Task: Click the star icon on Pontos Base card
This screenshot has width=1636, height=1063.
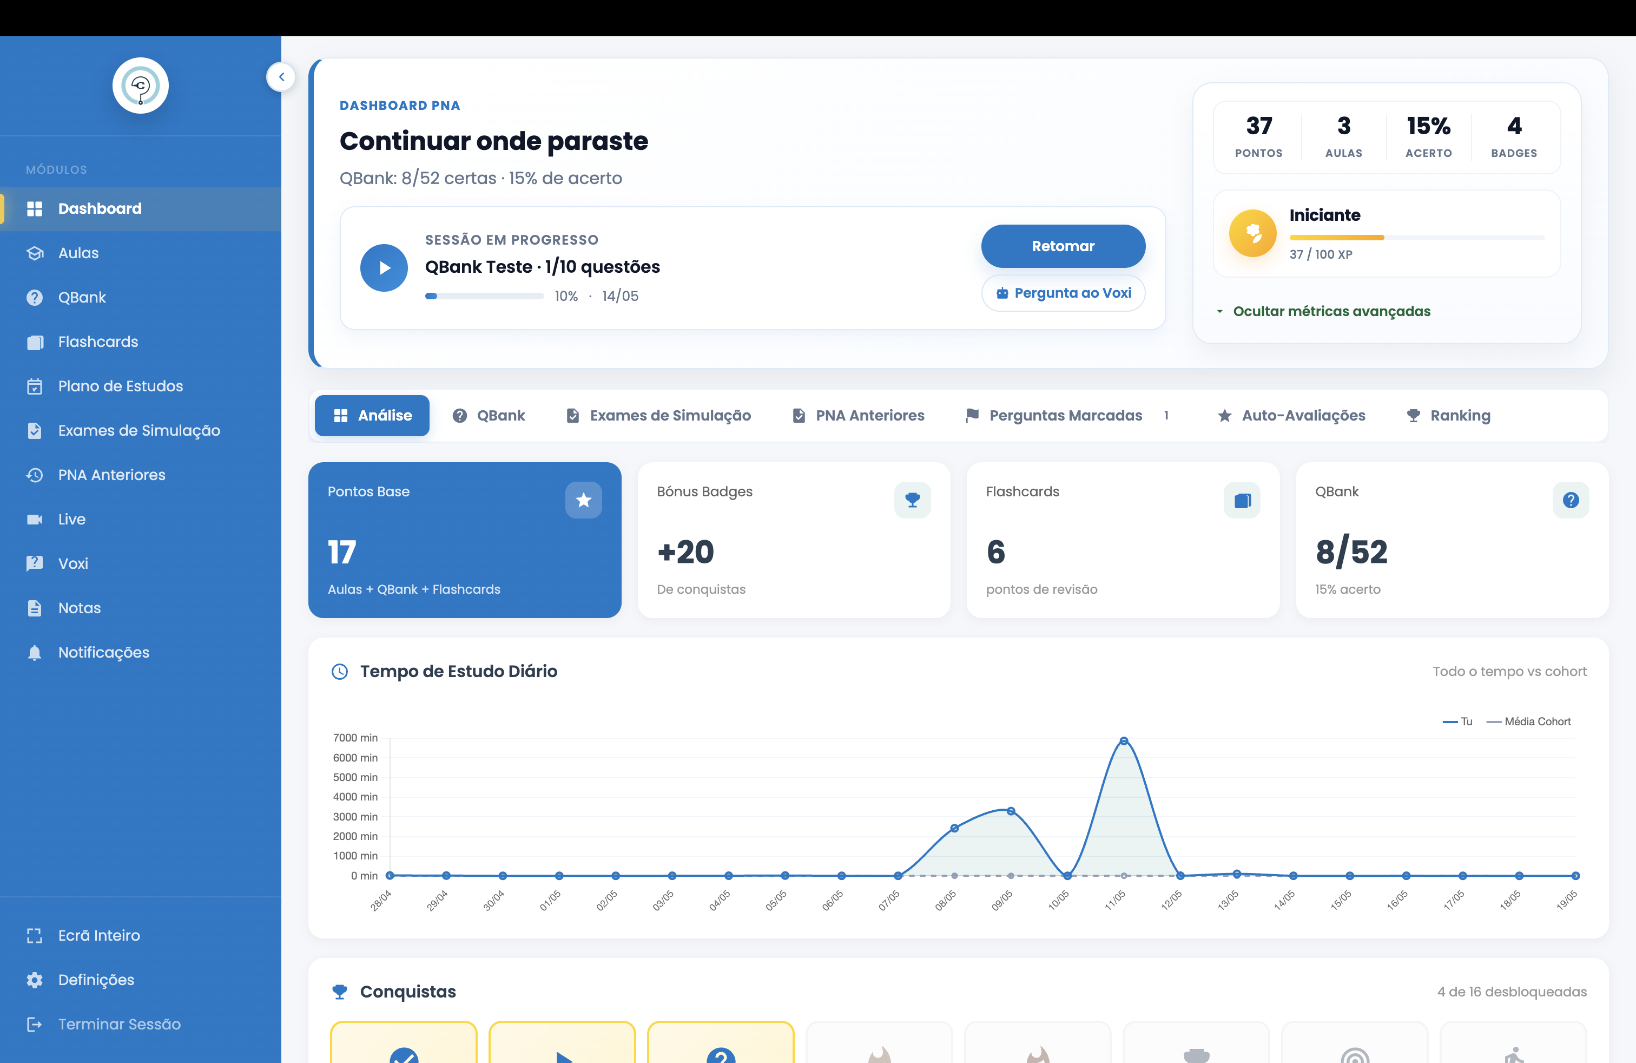Action: click(583, 500)
